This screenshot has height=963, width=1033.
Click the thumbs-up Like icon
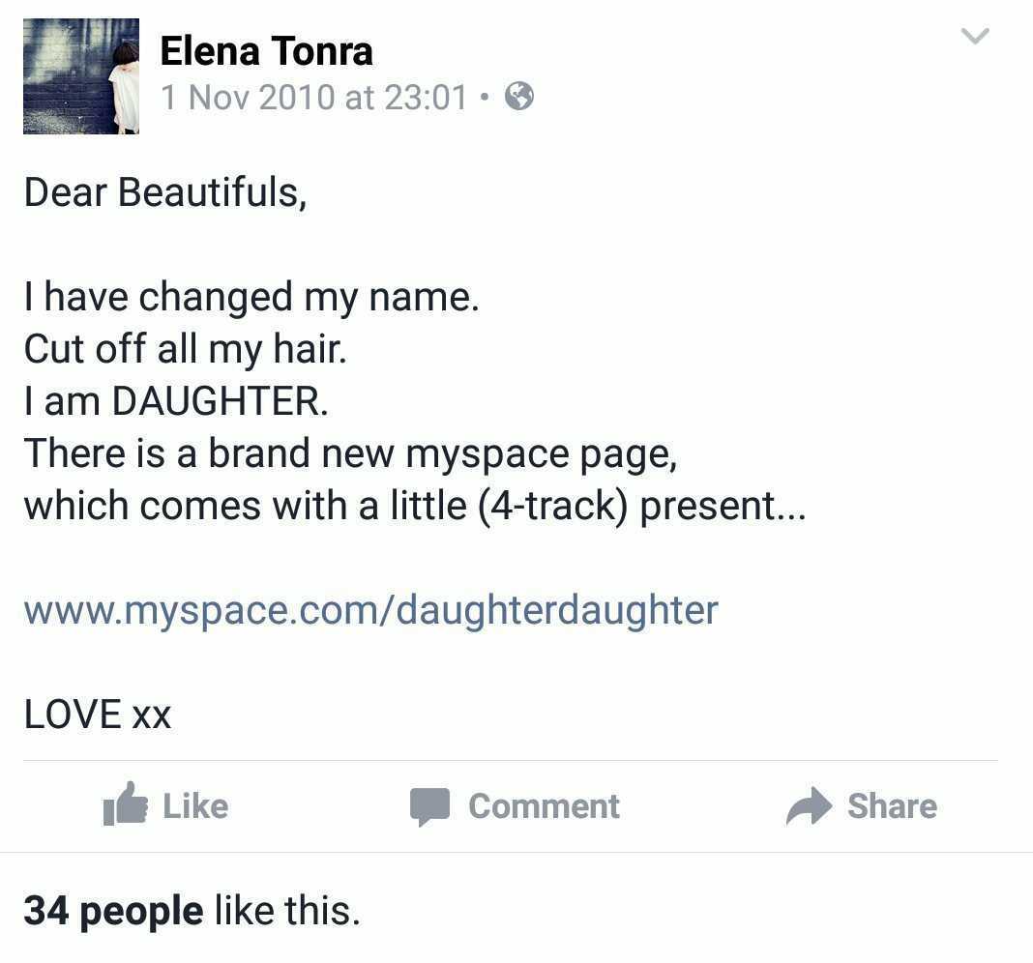point(126,805)
